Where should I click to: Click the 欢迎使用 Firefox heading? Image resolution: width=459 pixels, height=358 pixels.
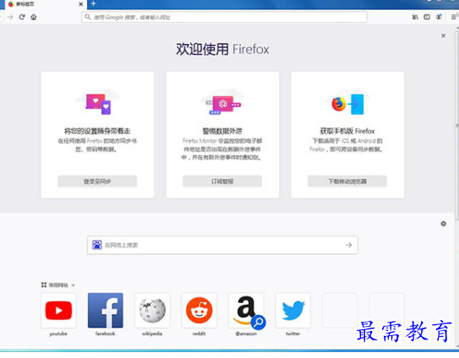pos(222,49)
